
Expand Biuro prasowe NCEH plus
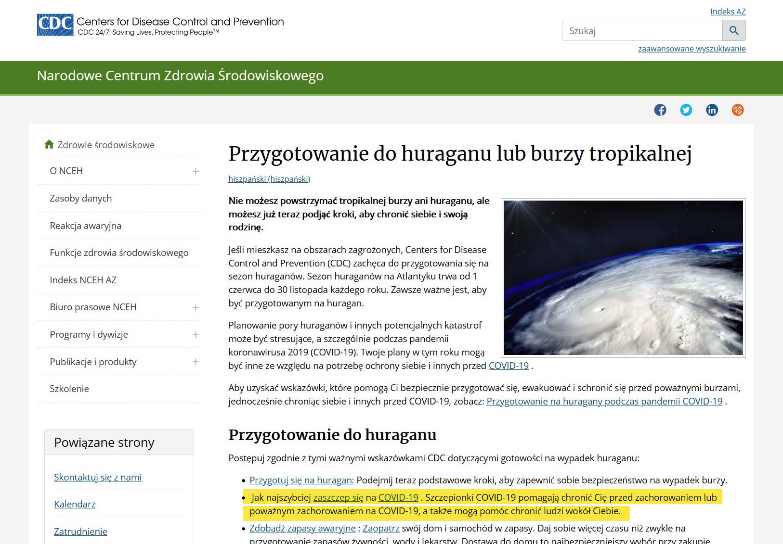(196, 307)
